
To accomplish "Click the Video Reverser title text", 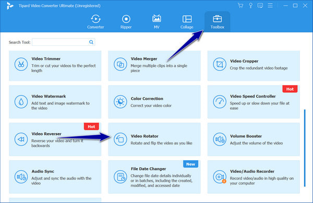I will point(46,134).
